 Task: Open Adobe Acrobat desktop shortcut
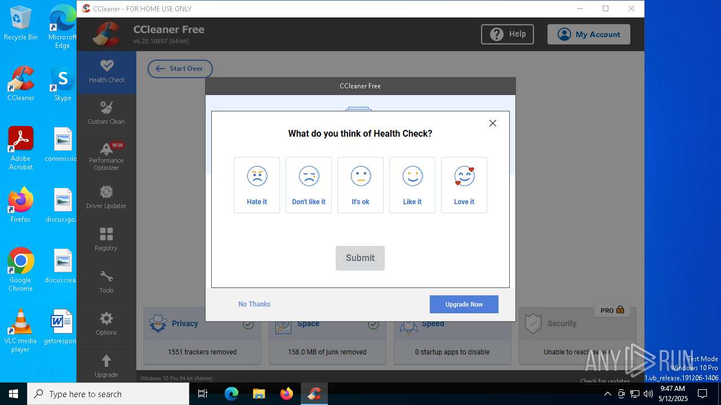click(x=21, y=148)
